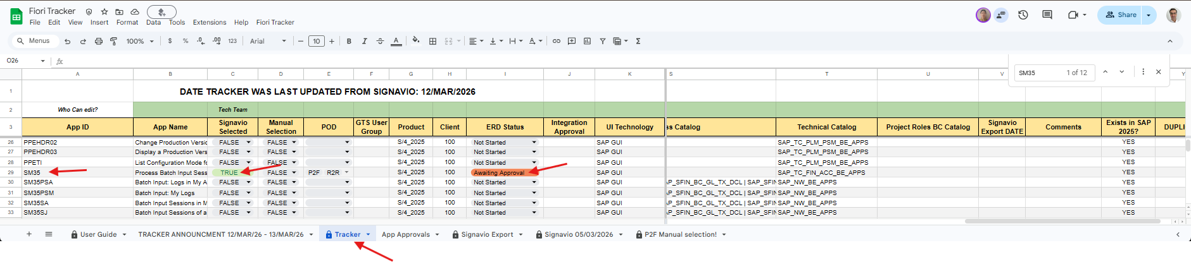Open the all sheets list

pyautogui.click(x=49, y=234)
